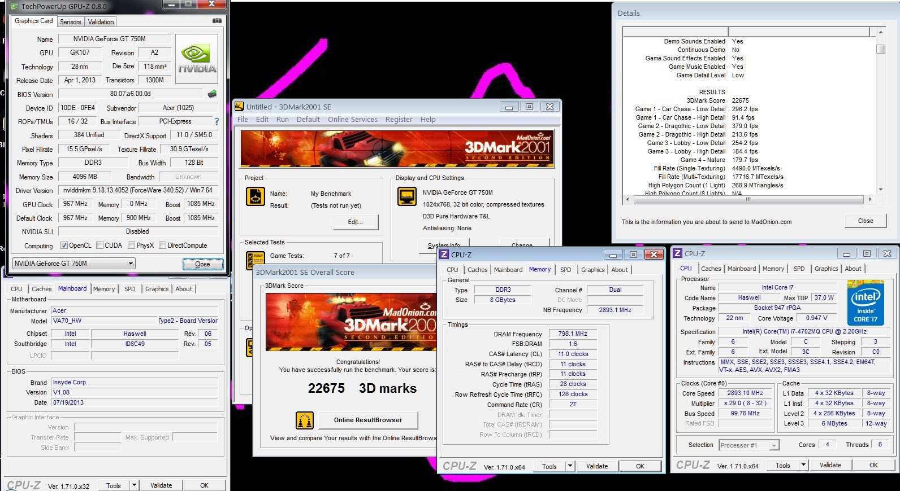
Task: Open the Run menu in 3DMark2001
Action: pos(283,120)
